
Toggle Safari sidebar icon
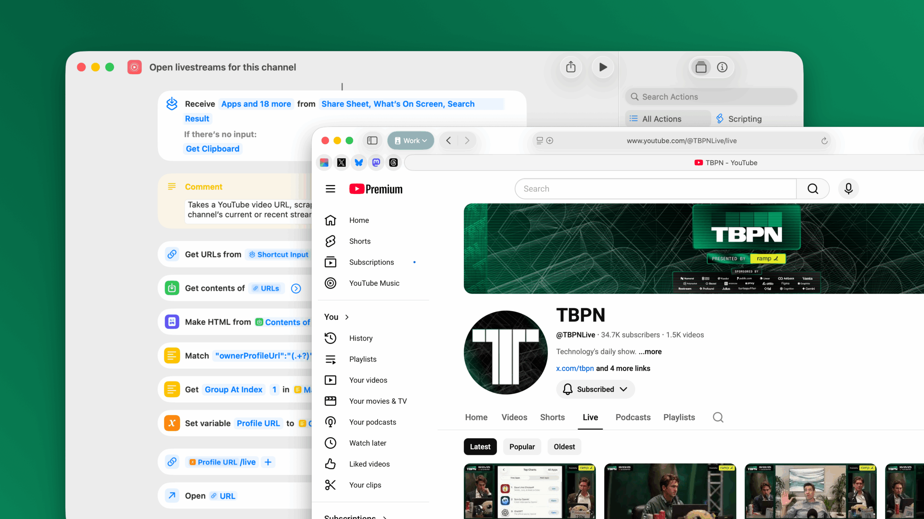tap(372, 141)
